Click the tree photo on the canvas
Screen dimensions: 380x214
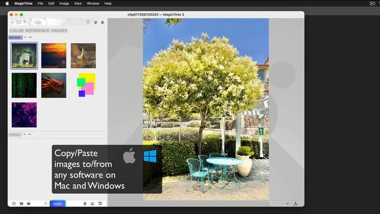pos(206,109)
